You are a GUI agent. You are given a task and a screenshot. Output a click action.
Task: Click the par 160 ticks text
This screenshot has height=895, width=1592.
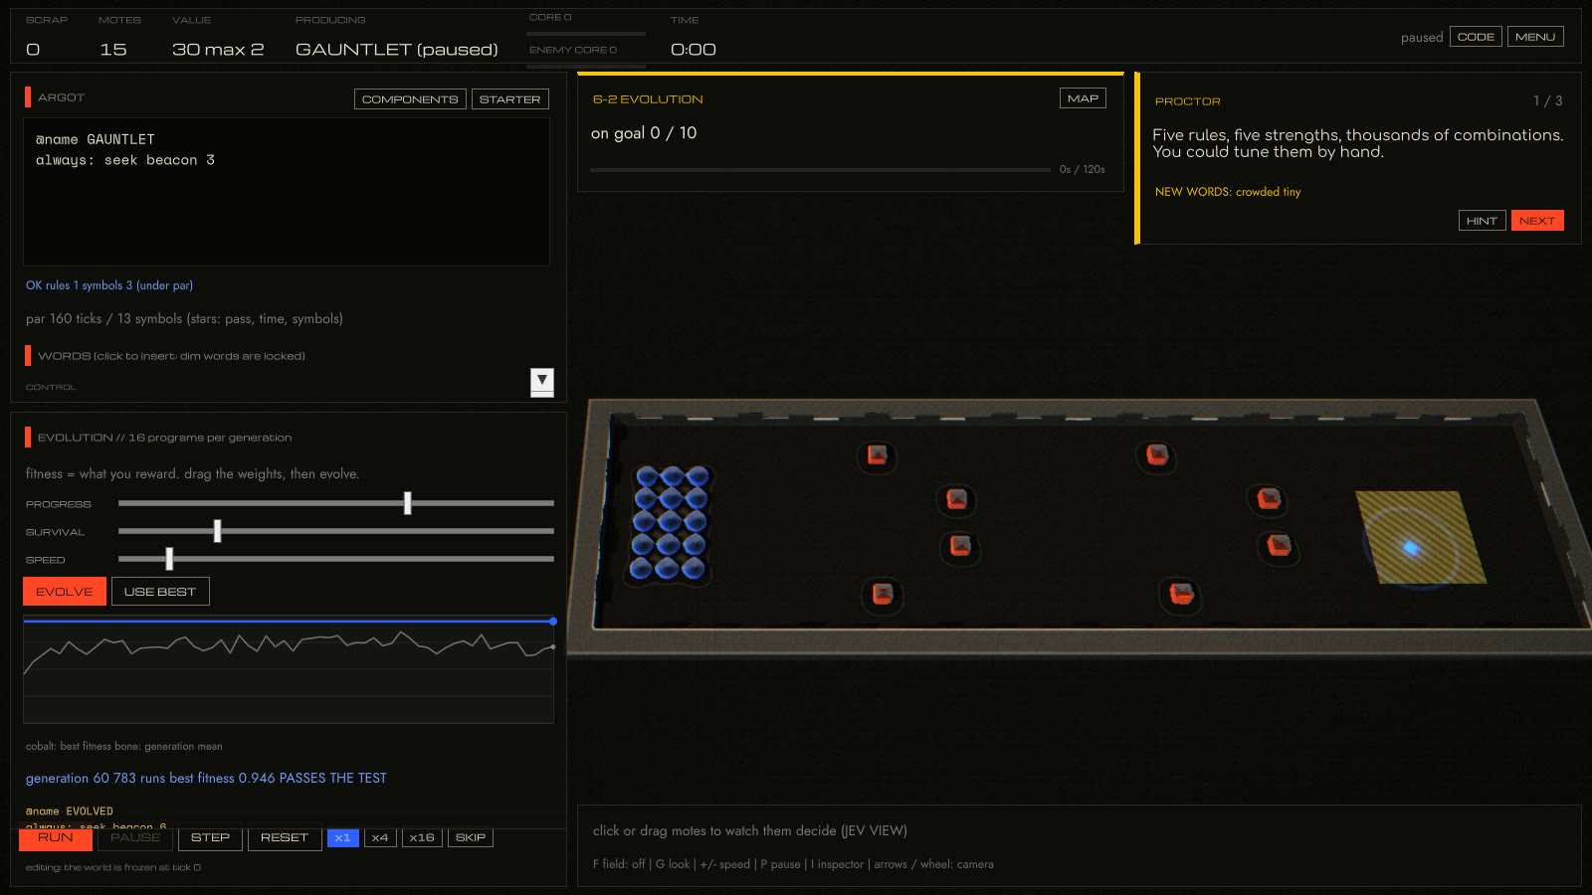click(184, 319)
